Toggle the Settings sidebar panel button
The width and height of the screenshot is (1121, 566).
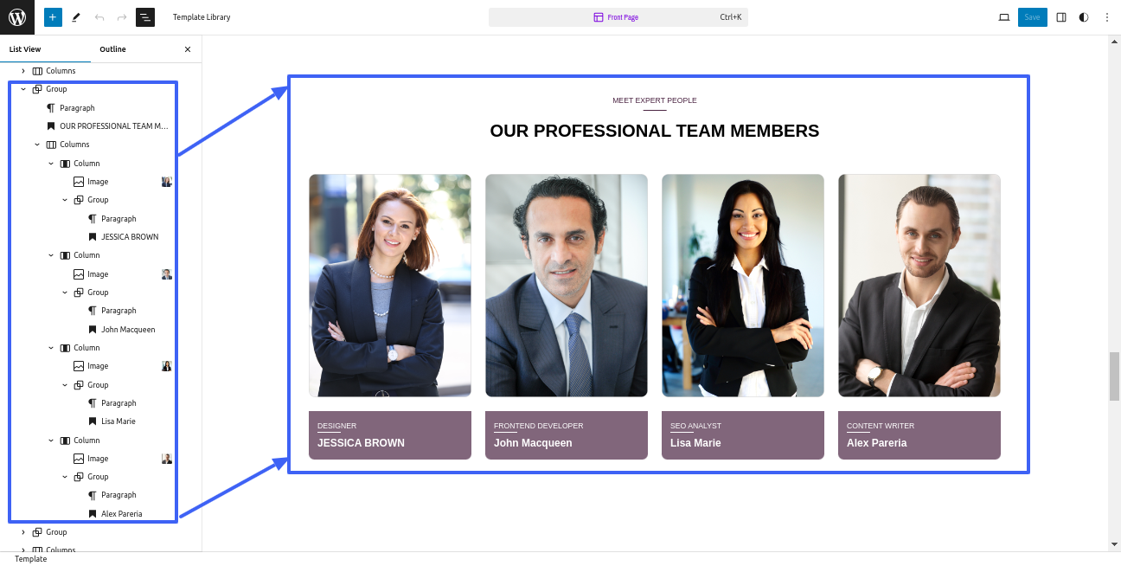1061,17
